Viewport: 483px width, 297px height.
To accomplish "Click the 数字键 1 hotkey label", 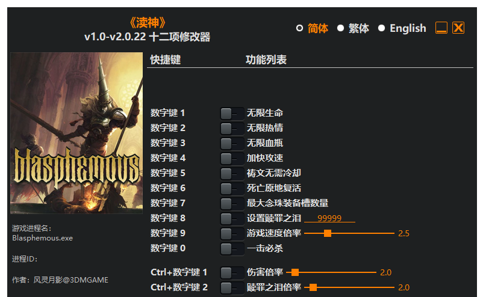I will point(167,113).
